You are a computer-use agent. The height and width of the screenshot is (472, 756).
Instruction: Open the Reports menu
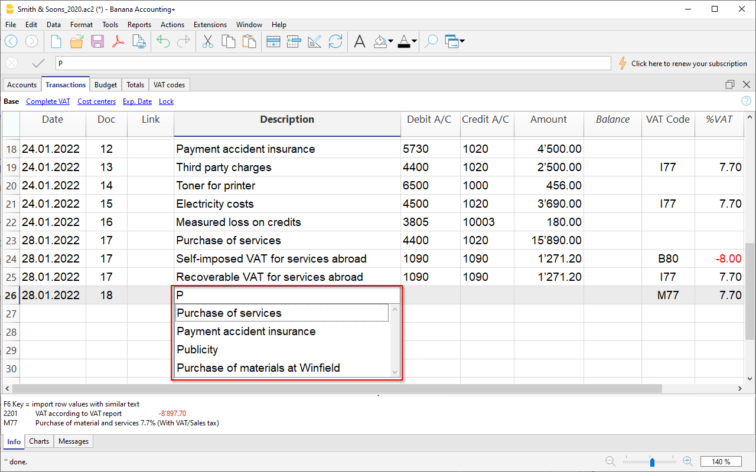[139, 25]
